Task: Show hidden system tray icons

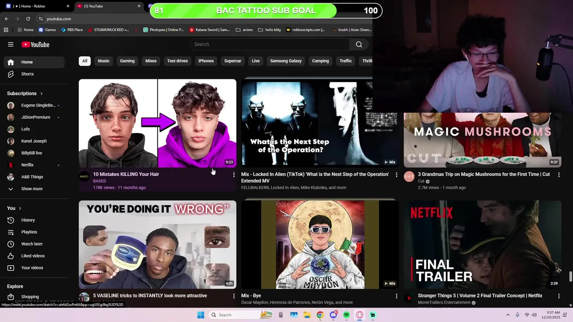Action: pyautogui.click(x=508, y=315)
